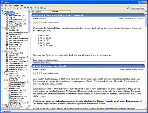
Task: Open the Help menu
Action: click(x=22, y=5)
